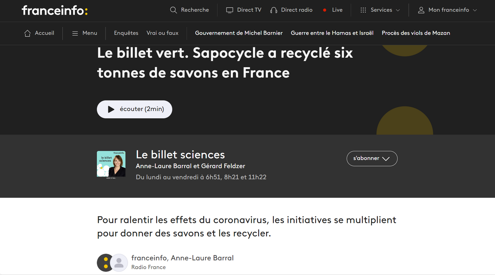The height and width of the screenshot is (275, 495).
Task: Select the home icon next to Accueil
Action: click(x=27, y=33)
